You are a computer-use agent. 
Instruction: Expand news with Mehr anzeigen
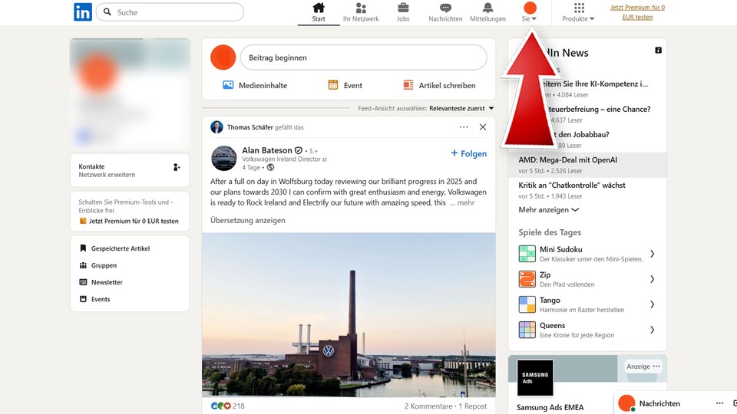(x=548, y=209)
